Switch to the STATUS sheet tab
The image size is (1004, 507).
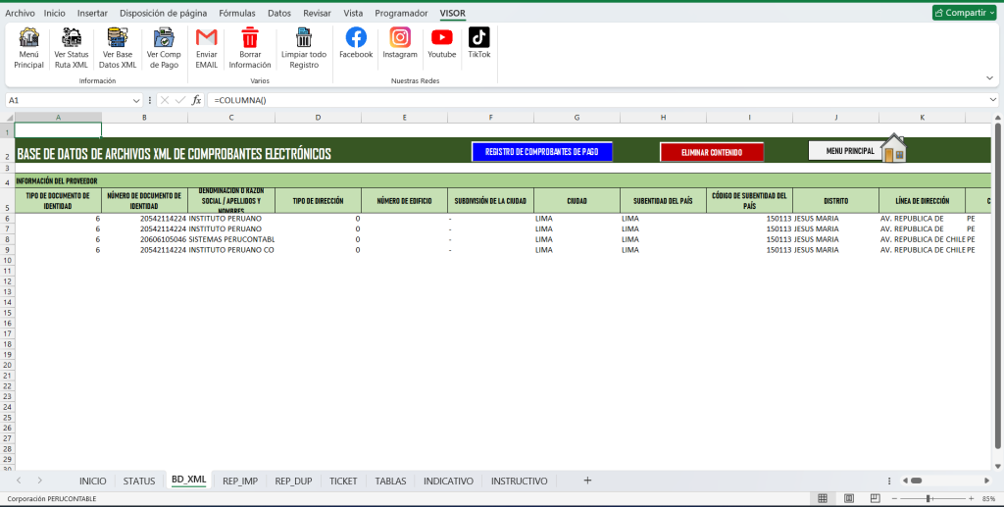point(139,481)
